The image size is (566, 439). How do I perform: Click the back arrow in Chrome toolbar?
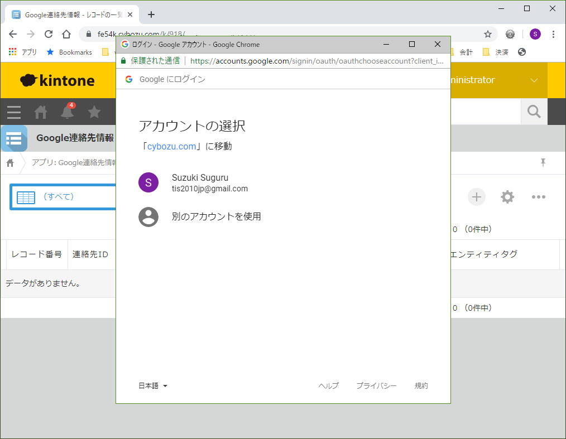(x=13, y=34)
